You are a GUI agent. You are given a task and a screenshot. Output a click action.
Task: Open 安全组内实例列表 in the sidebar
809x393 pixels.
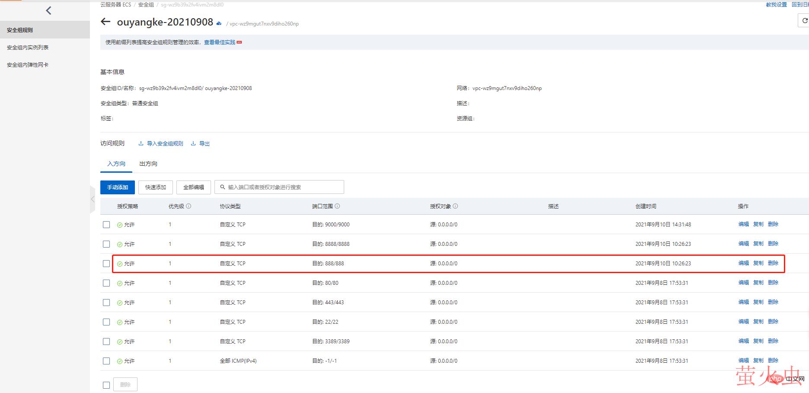click(x=28, y=48)
